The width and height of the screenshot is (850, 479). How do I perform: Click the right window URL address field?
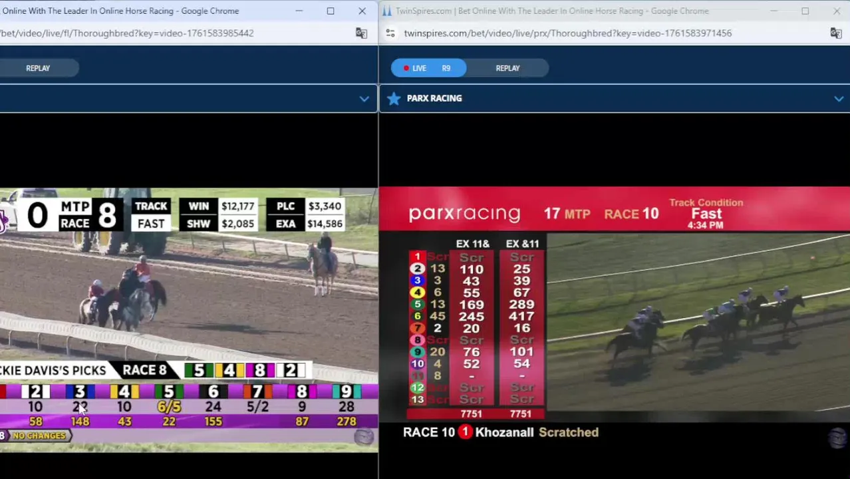[567, 33]
